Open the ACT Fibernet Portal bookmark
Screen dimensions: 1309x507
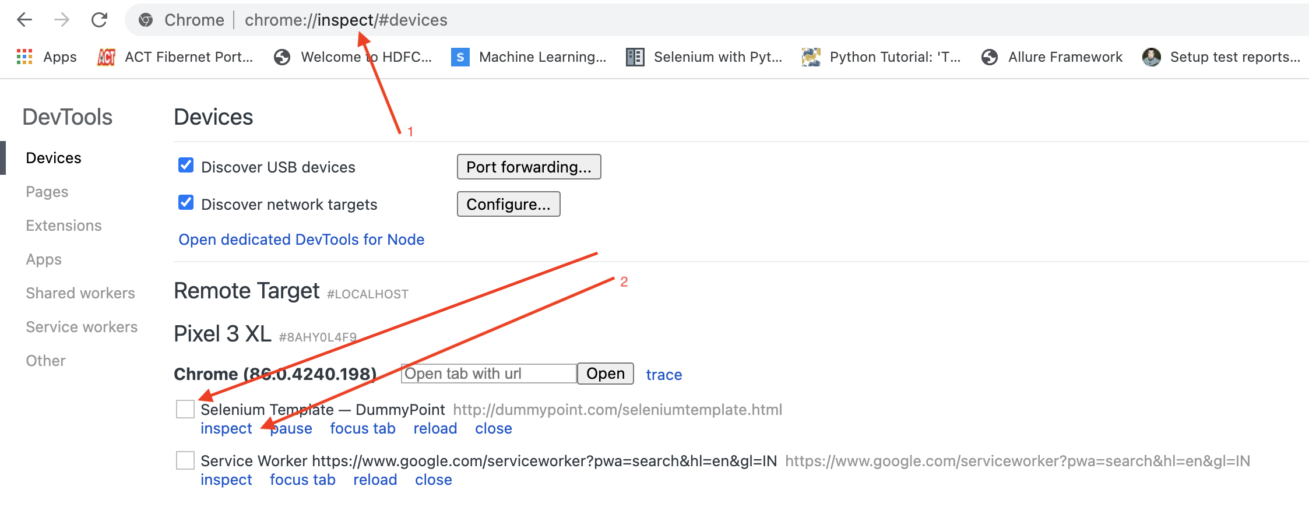175,57
